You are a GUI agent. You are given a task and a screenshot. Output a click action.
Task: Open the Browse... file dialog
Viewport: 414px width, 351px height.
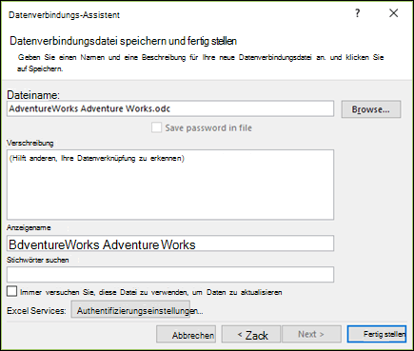tap(371, 109)
